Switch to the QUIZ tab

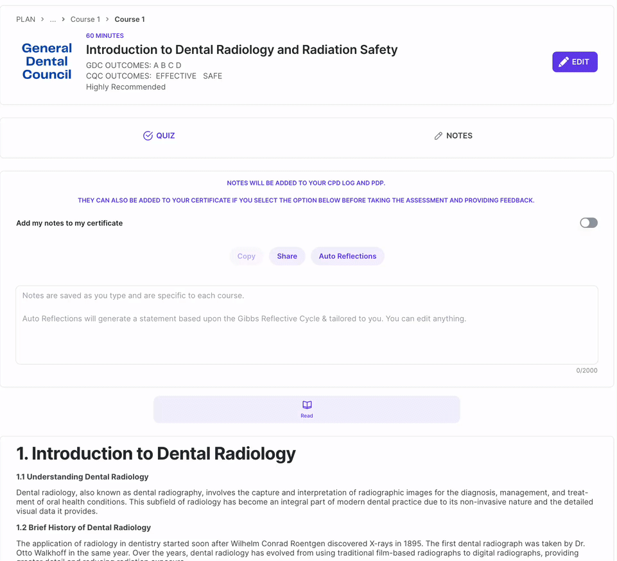pyautogui.click(x=159, y=135)
